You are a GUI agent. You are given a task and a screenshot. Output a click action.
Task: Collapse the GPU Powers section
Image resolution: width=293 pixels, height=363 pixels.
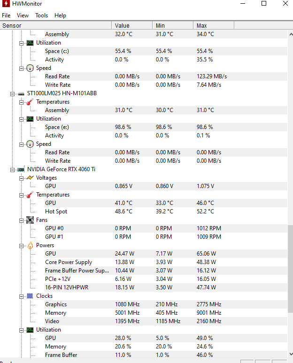21,246
